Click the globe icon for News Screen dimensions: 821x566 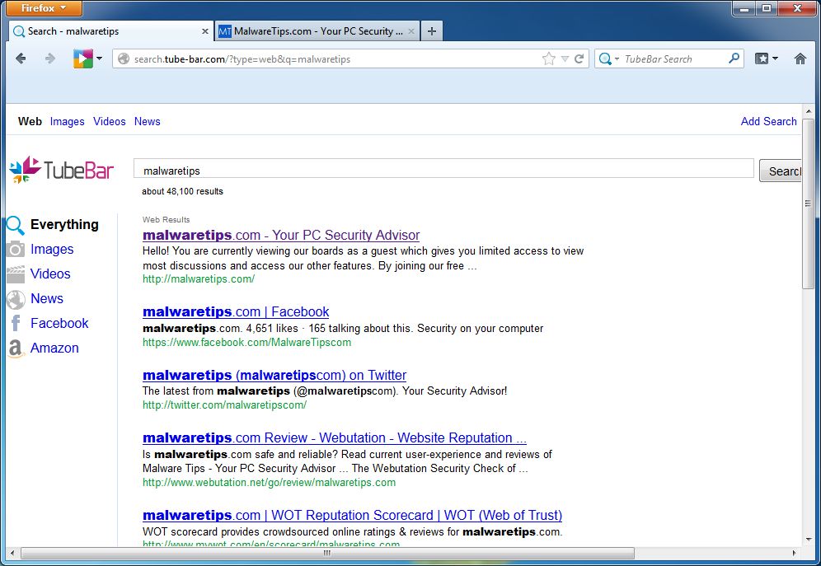(x=16, y=299)
